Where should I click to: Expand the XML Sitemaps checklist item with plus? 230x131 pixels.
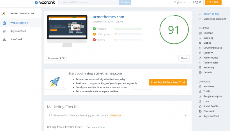click(x=185, y=116)
